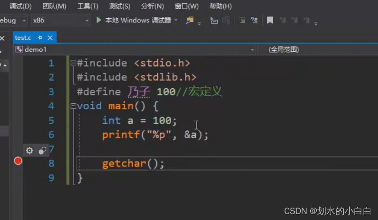
Task: Go to next bookmark icon
Action: 294,20
